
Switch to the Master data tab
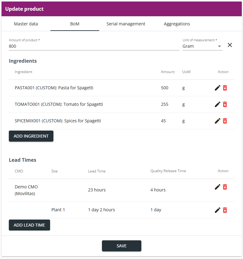tap(26, 24)
